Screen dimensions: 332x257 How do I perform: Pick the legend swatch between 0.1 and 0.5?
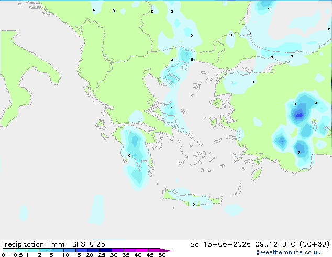[9, 250]
